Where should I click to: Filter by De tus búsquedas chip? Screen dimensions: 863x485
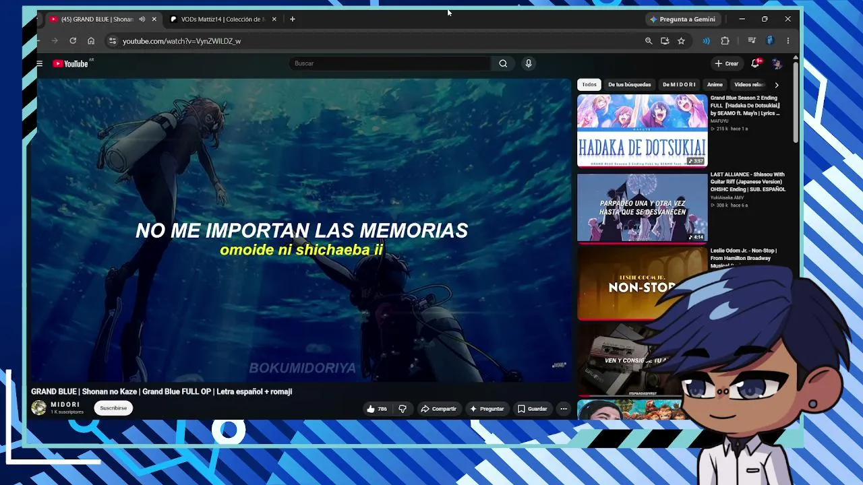tap(630, 85)
